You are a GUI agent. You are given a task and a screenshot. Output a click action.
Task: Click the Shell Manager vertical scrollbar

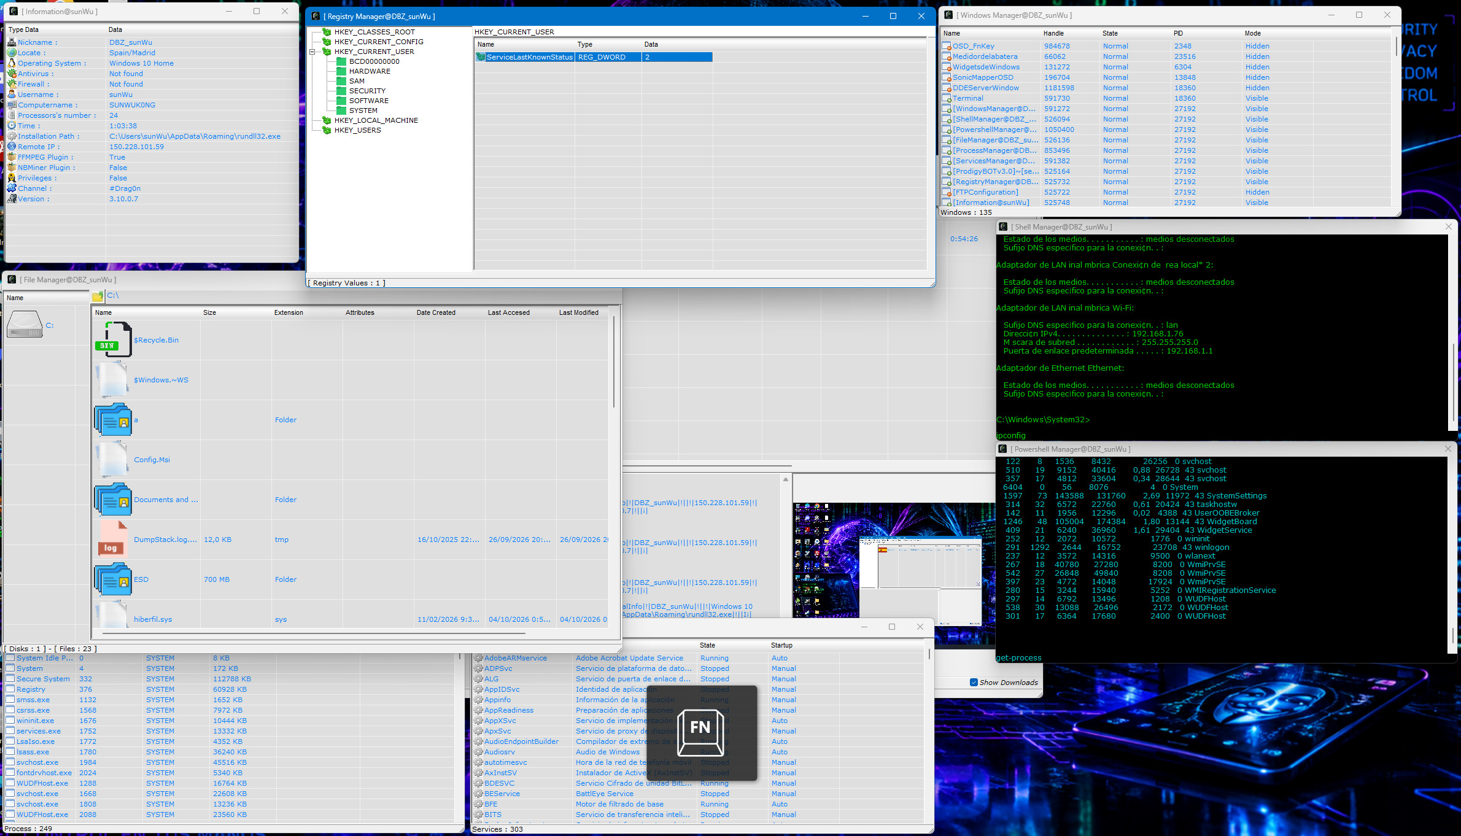click(1452, 381)
